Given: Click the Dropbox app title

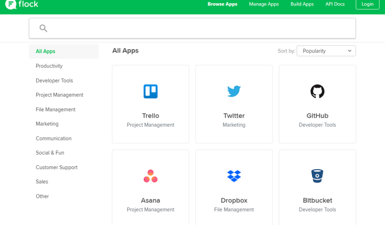Looking at the screenshot, I should [x=234, y=200].
